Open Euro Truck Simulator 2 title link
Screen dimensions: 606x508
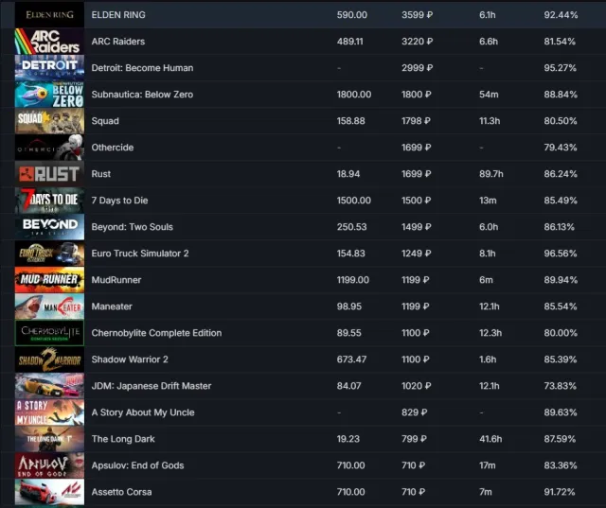[x=140, y=254]
